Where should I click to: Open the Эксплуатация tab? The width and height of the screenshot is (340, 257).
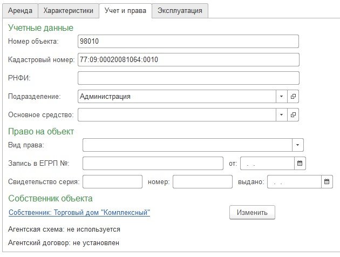tap(181, 11)
